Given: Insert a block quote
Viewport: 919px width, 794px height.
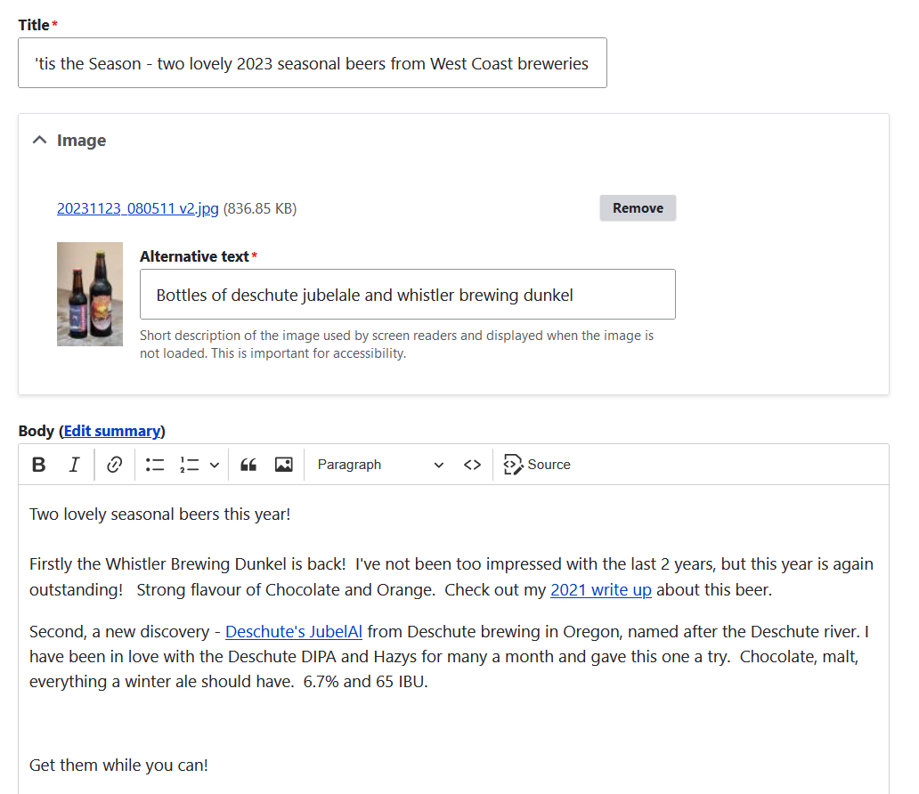Looking at the screenshot, I should 248,465.
